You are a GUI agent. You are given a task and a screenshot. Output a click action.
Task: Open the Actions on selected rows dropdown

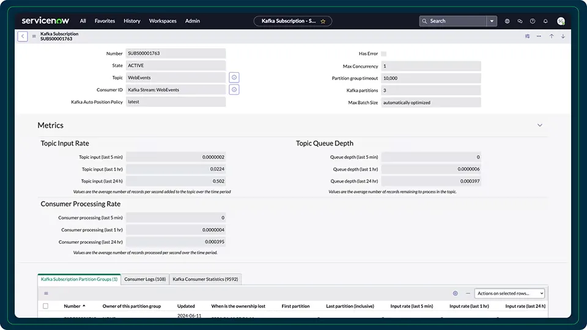click(x=509, y=293)
